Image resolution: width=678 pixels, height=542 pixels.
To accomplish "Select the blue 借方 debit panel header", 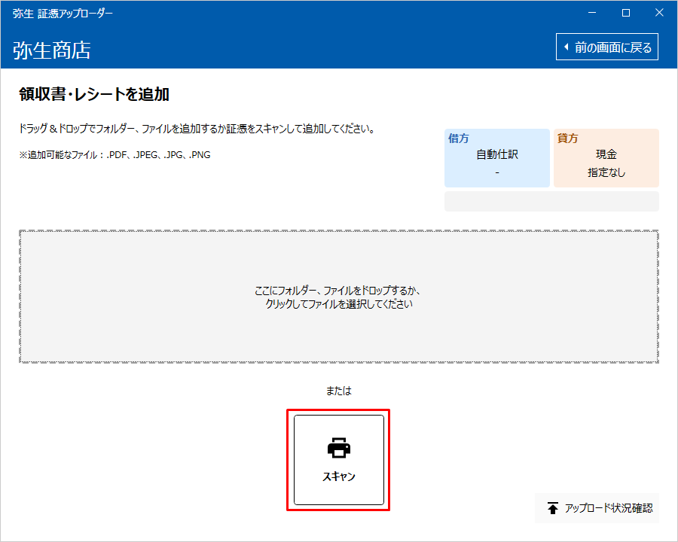I will pos(459,139).
